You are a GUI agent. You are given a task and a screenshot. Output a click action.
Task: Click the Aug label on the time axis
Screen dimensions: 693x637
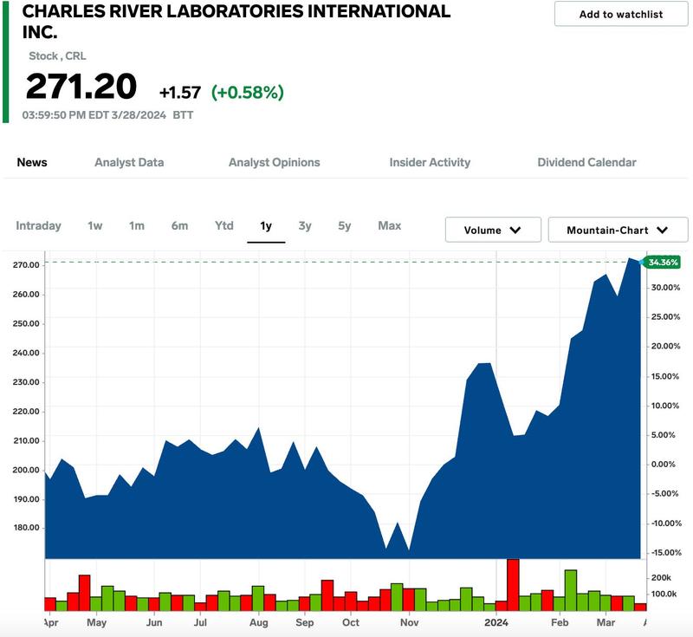tap(258, 622)
